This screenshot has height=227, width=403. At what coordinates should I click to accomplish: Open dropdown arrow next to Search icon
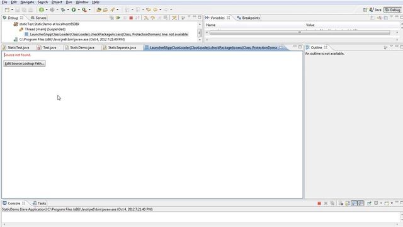point(118,10)
